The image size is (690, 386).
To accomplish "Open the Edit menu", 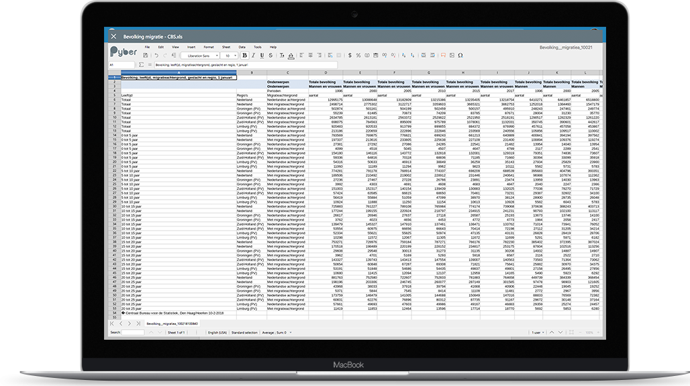I will pyautogui.click(x=161, y=47).
